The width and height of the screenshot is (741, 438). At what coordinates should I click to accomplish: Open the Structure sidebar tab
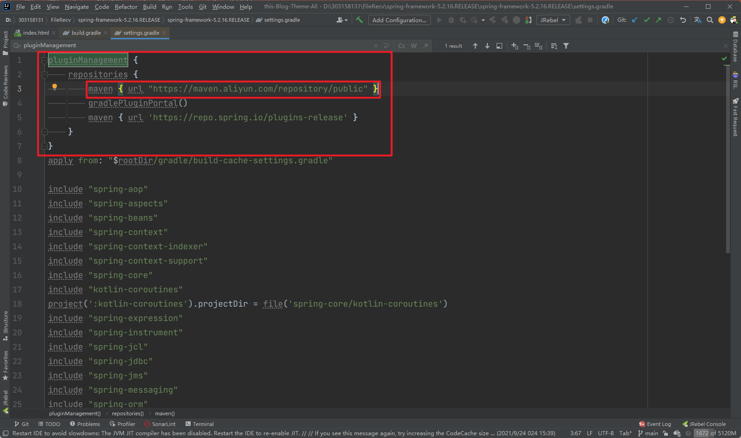tap(5, 326)
